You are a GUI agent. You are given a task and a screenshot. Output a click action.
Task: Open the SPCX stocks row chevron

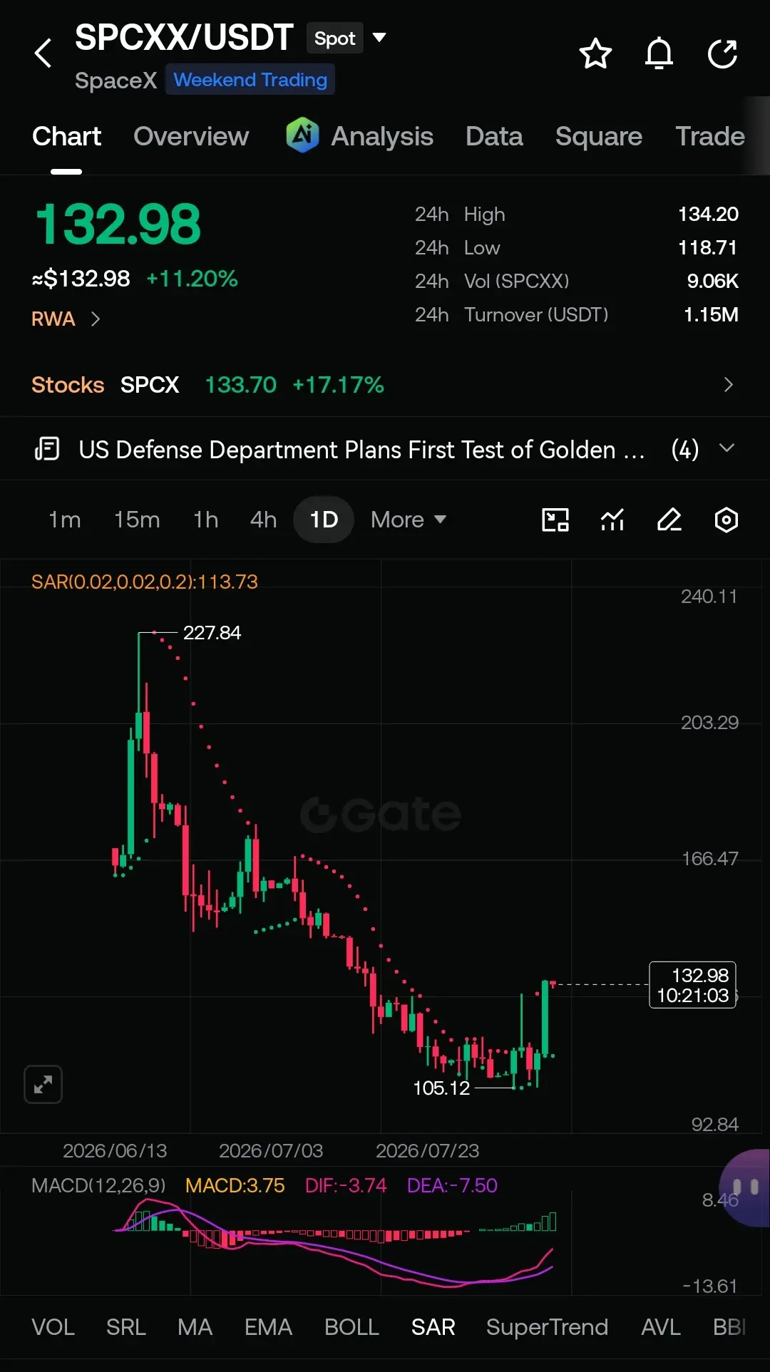pyautogui.click(x=728, y=385)
